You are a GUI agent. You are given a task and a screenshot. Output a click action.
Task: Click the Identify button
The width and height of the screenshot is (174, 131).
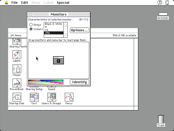tap(79, 82)
